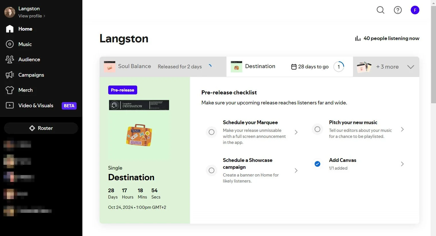Open search with the magnifier icon
Screen dimensions: 436x236
381,10
